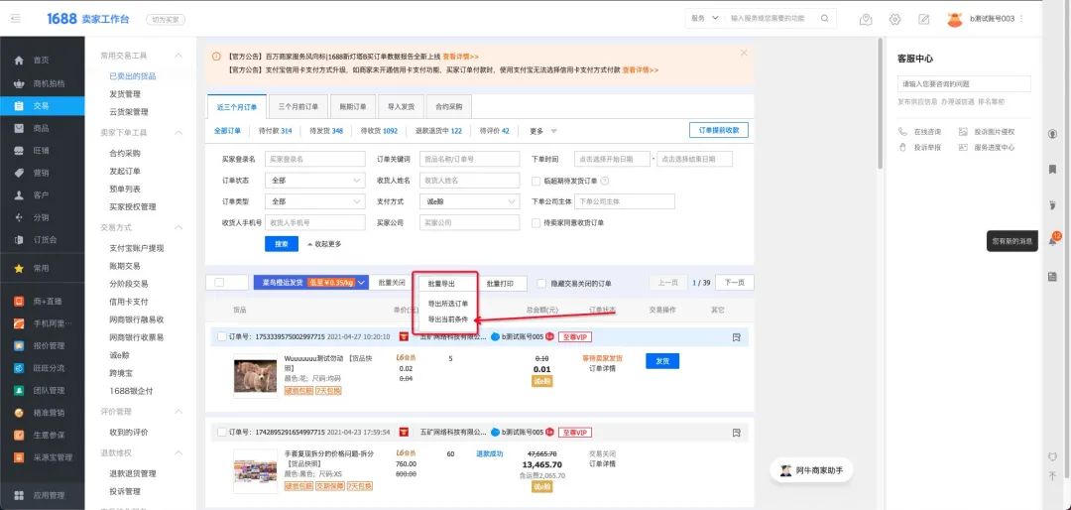
Task: Open 菜鸟橙运发货 dropdown arrow
Action: click(x=362, y=283)
